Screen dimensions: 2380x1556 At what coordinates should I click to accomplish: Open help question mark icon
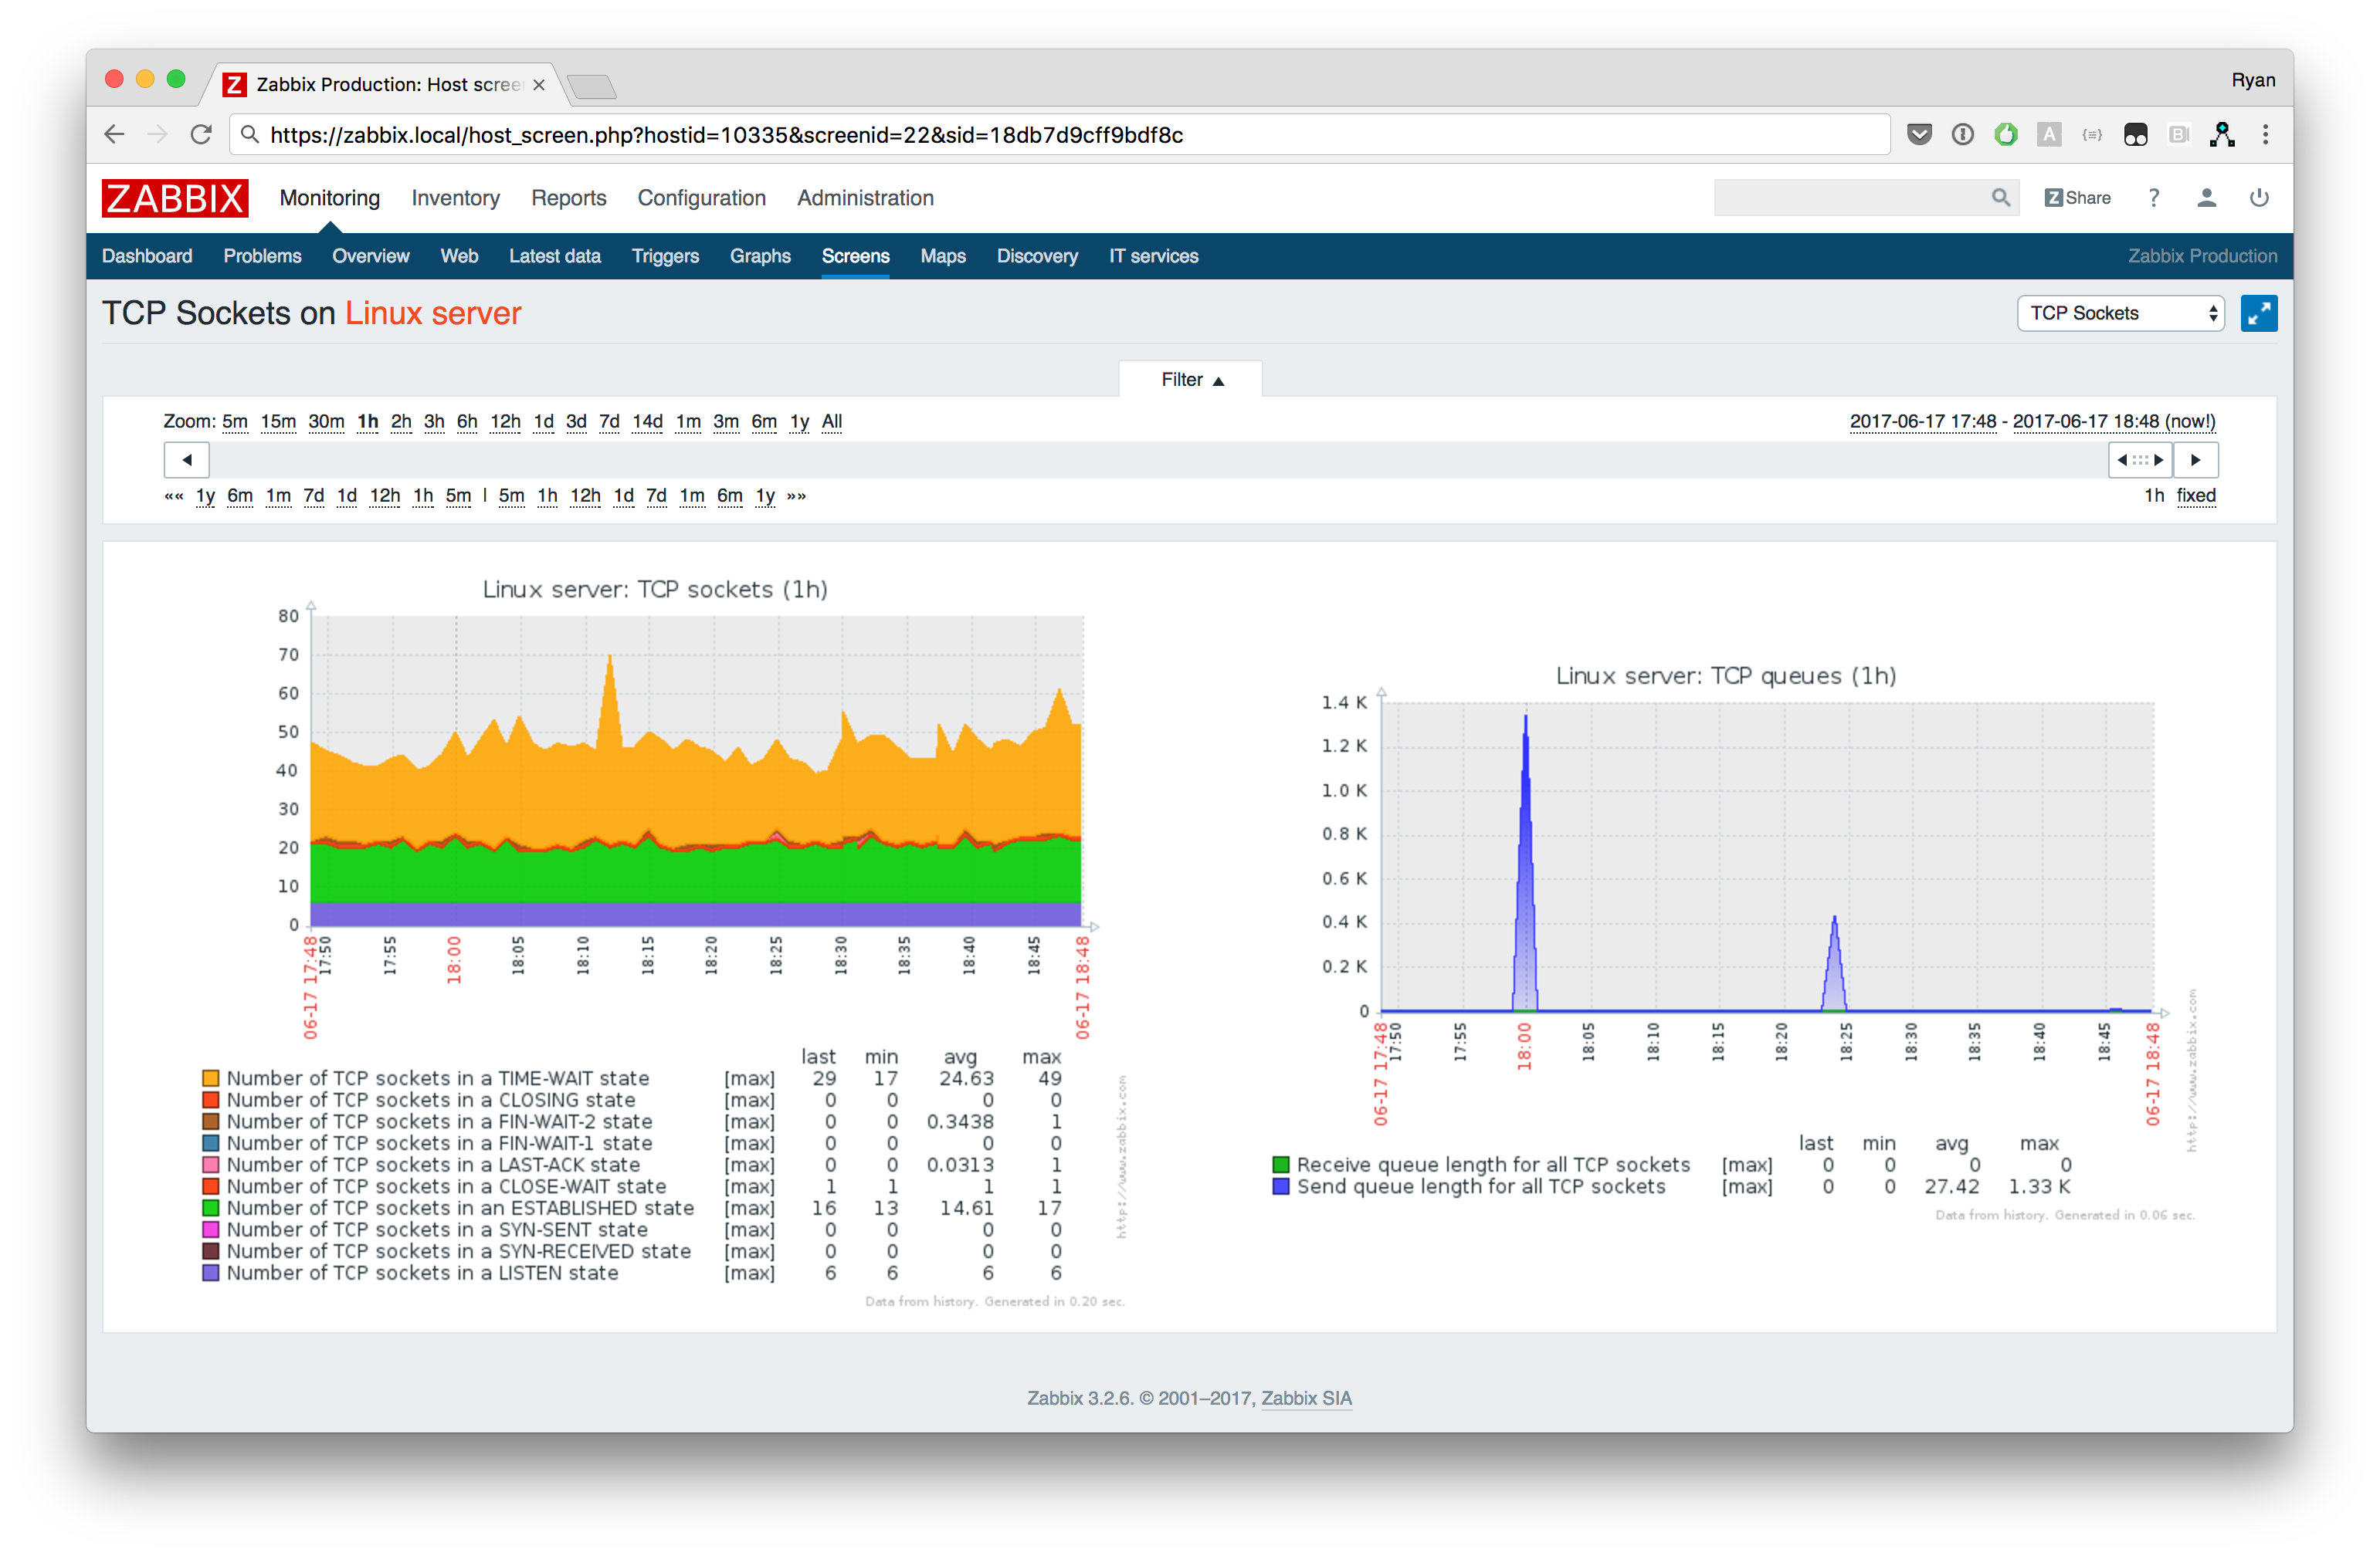click(2153, 198)
